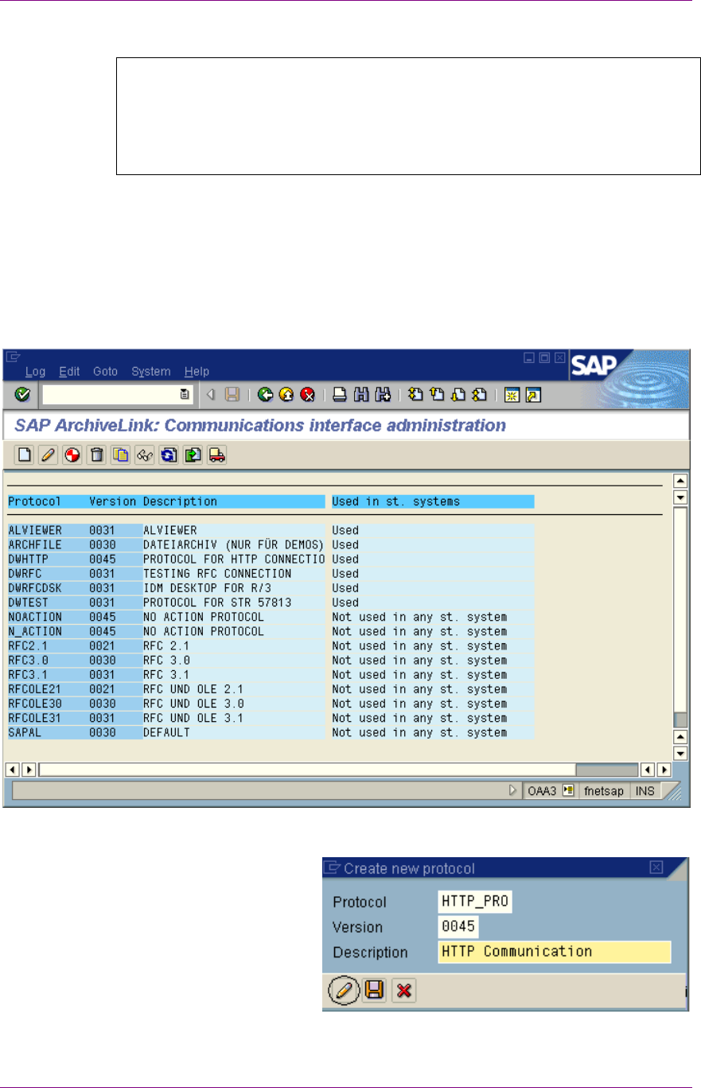This screenshot has width=701, height=1088.
Task: Click the Generate Shortcut icon
Action: [x=533, y=393]
